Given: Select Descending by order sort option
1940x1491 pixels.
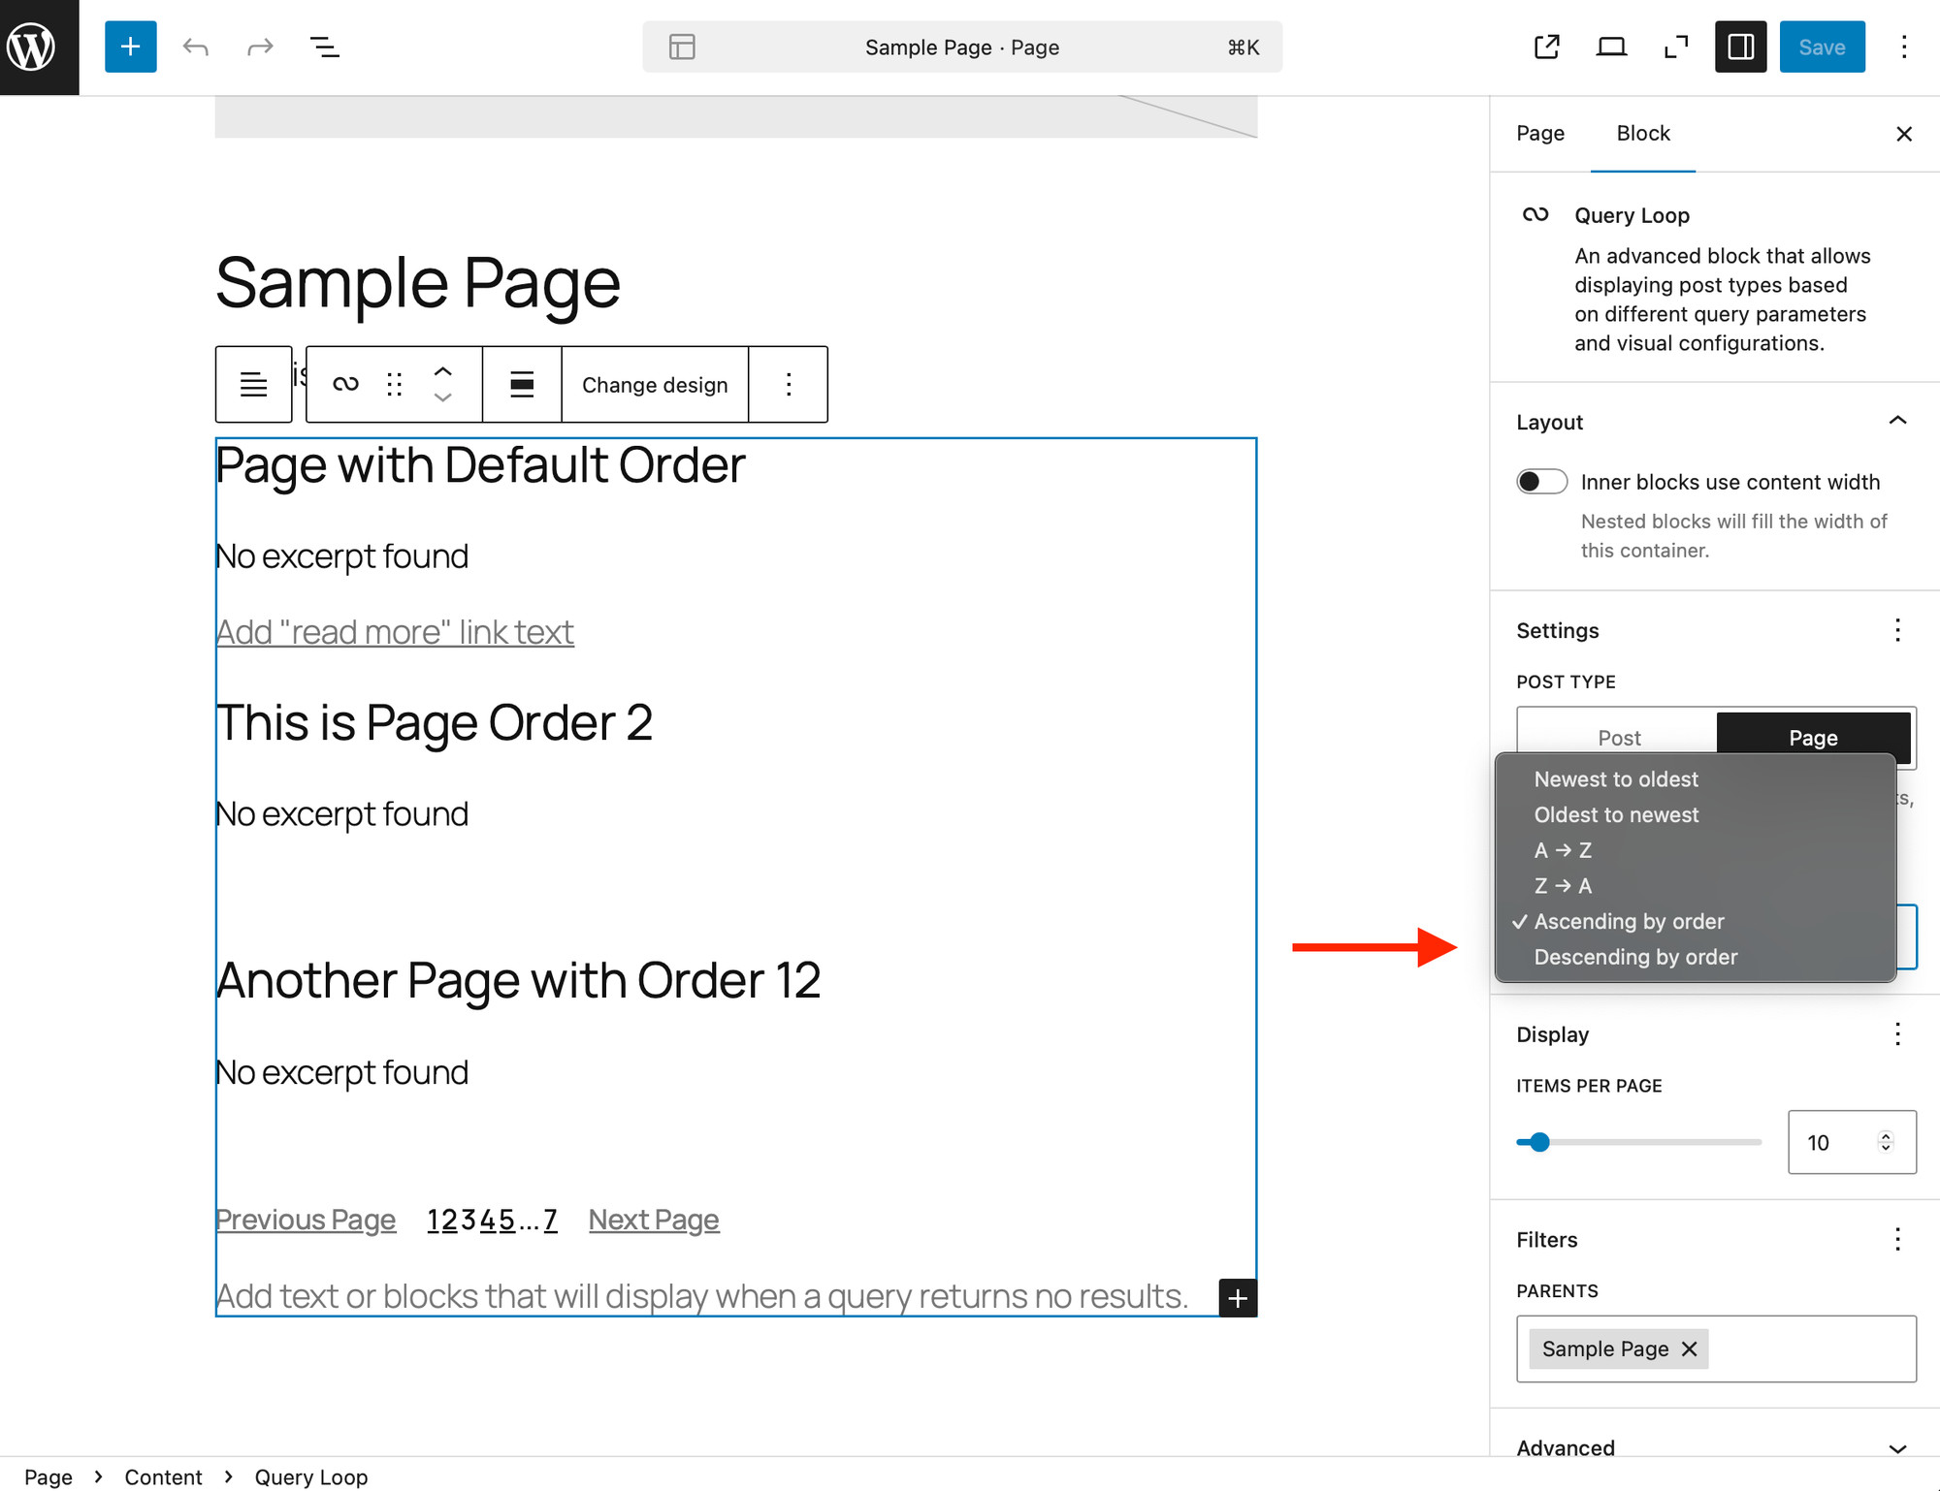Looking at the screenshot, I should pyautogui.click(x=1634, y=957).
